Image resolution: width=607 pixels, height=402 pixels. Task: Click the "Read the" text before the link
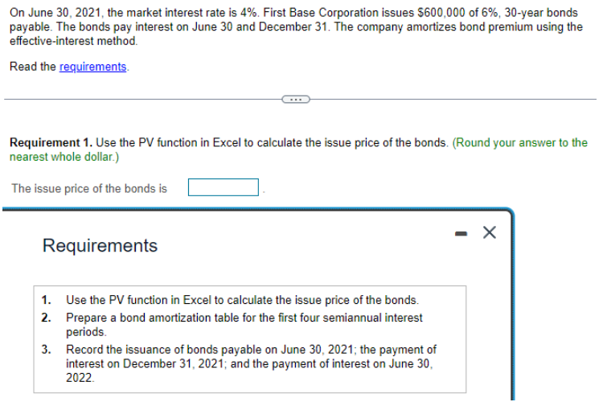point(33,67)
